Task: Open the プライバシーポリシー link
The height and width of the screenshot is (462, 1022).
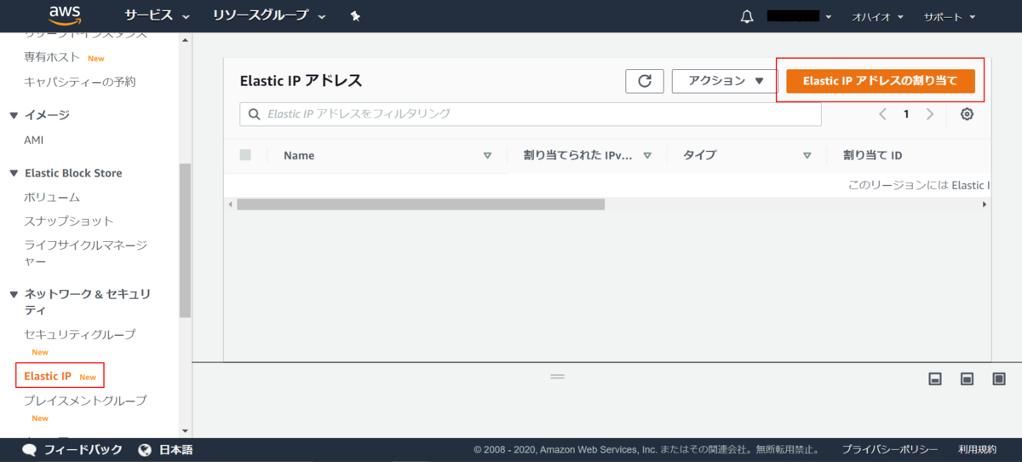Action: point(890,449)
